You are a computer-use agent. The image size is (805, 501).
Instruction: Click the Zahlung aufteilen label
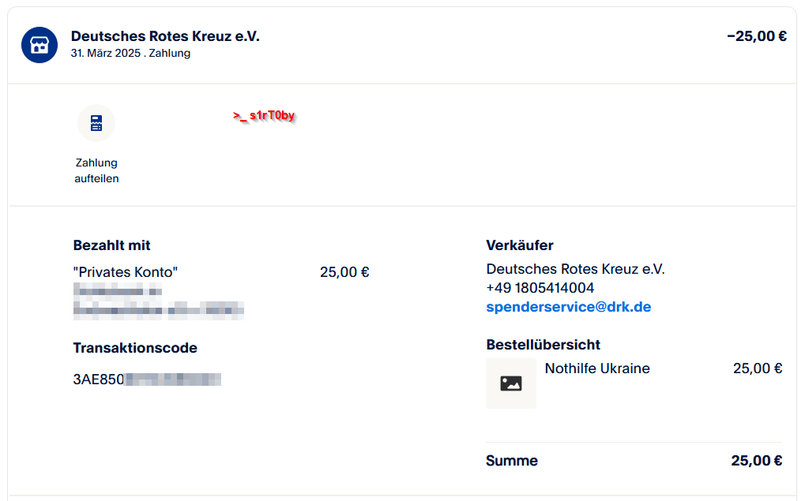[x=96, y=170]
